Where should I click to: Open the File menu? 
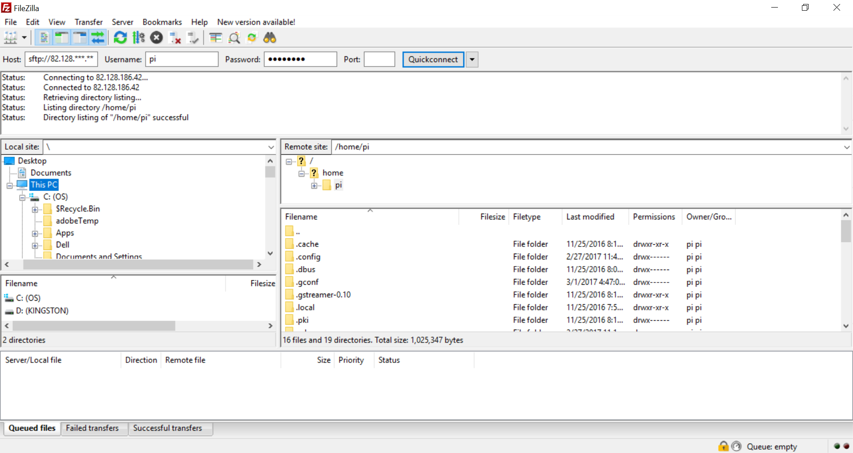point(11,22)
